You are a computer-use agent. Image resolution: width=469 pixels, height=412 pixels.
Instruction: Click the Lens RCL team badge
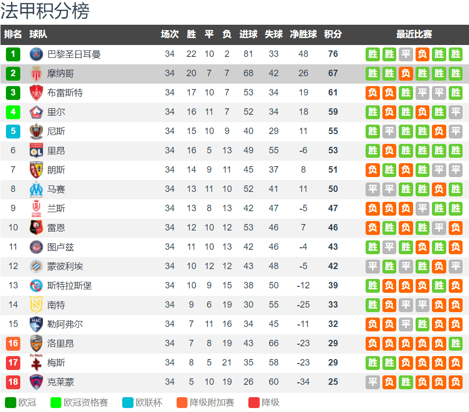(x=36, y=170)
